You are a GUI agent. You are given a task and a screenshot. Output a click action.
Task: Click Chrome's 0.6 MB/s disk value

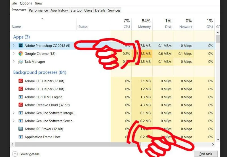[165, 54]
